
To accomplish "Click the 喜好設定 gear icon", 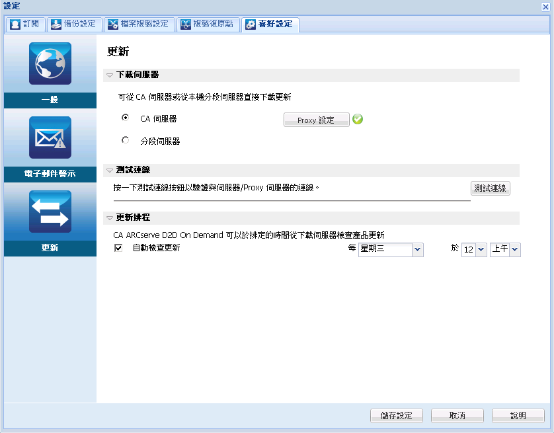I will point(250,24).
